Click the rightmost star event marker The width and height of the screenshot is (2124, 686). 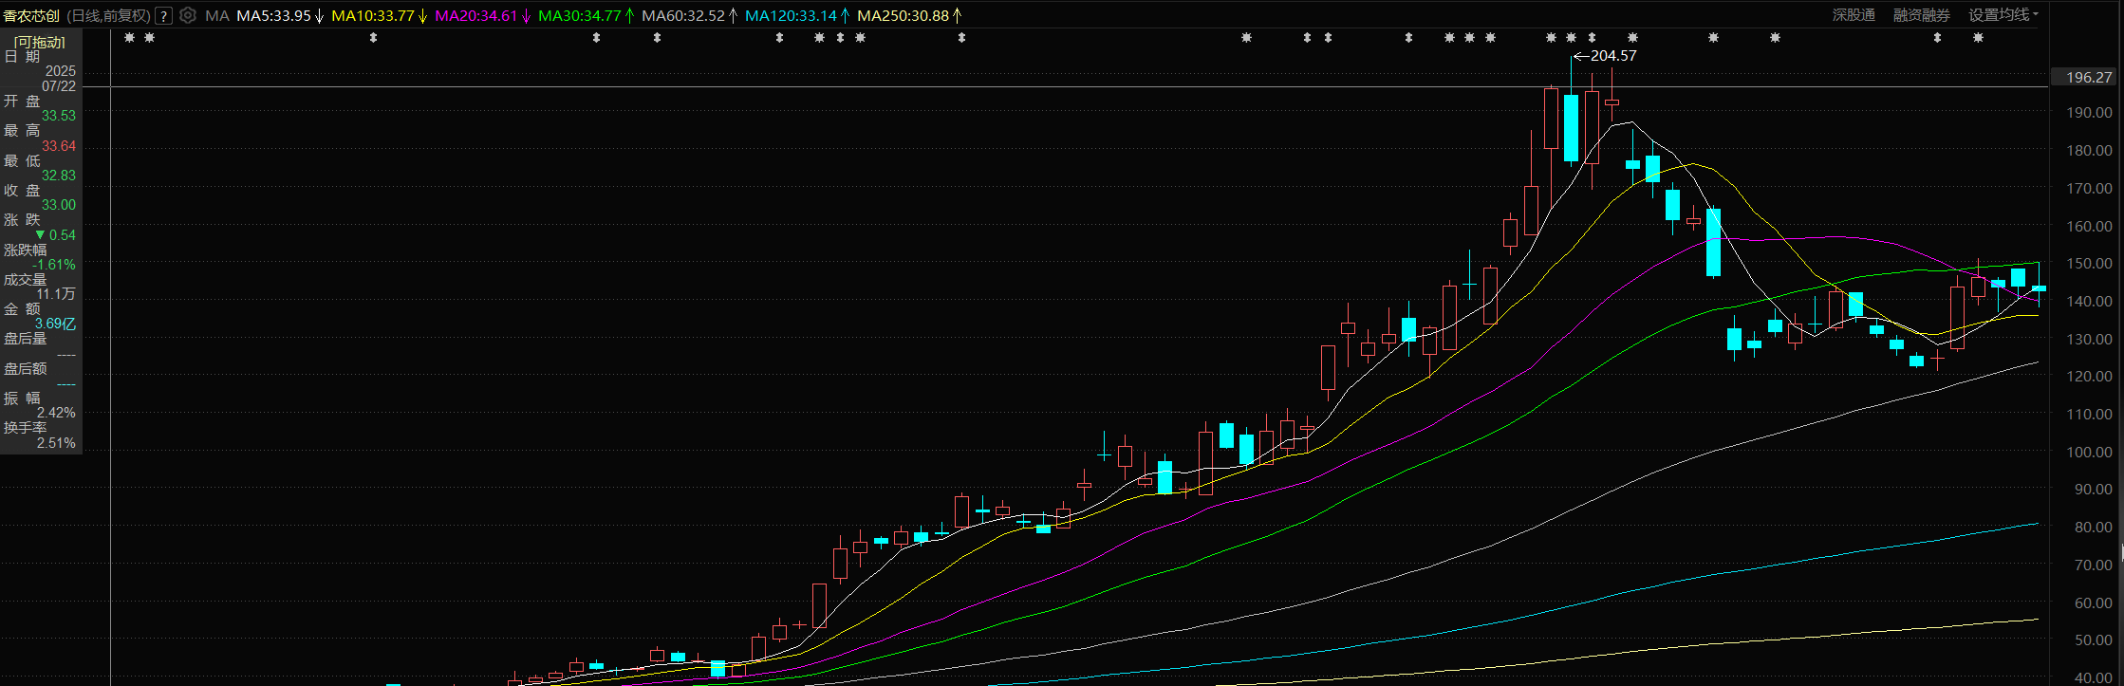pyautogui.click(x=1978, y=38)
